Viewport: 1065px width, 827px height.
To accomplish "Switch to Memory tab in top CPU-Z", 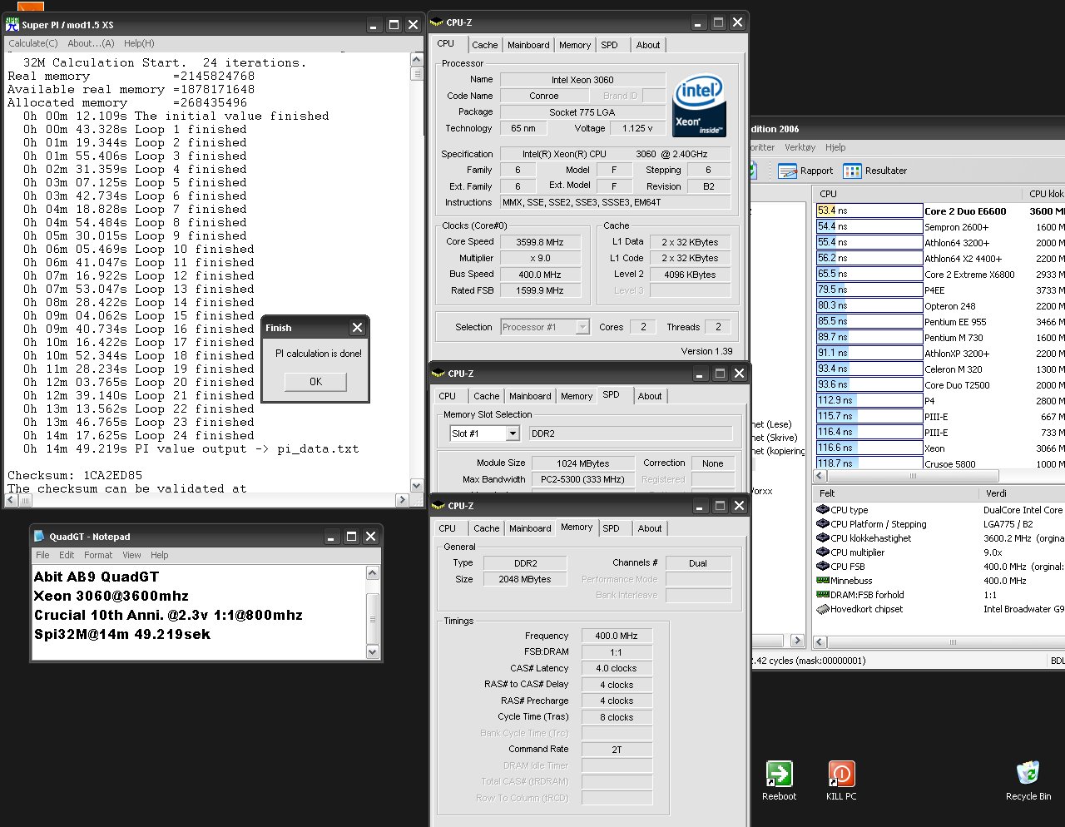I will (x=575, y=45).
